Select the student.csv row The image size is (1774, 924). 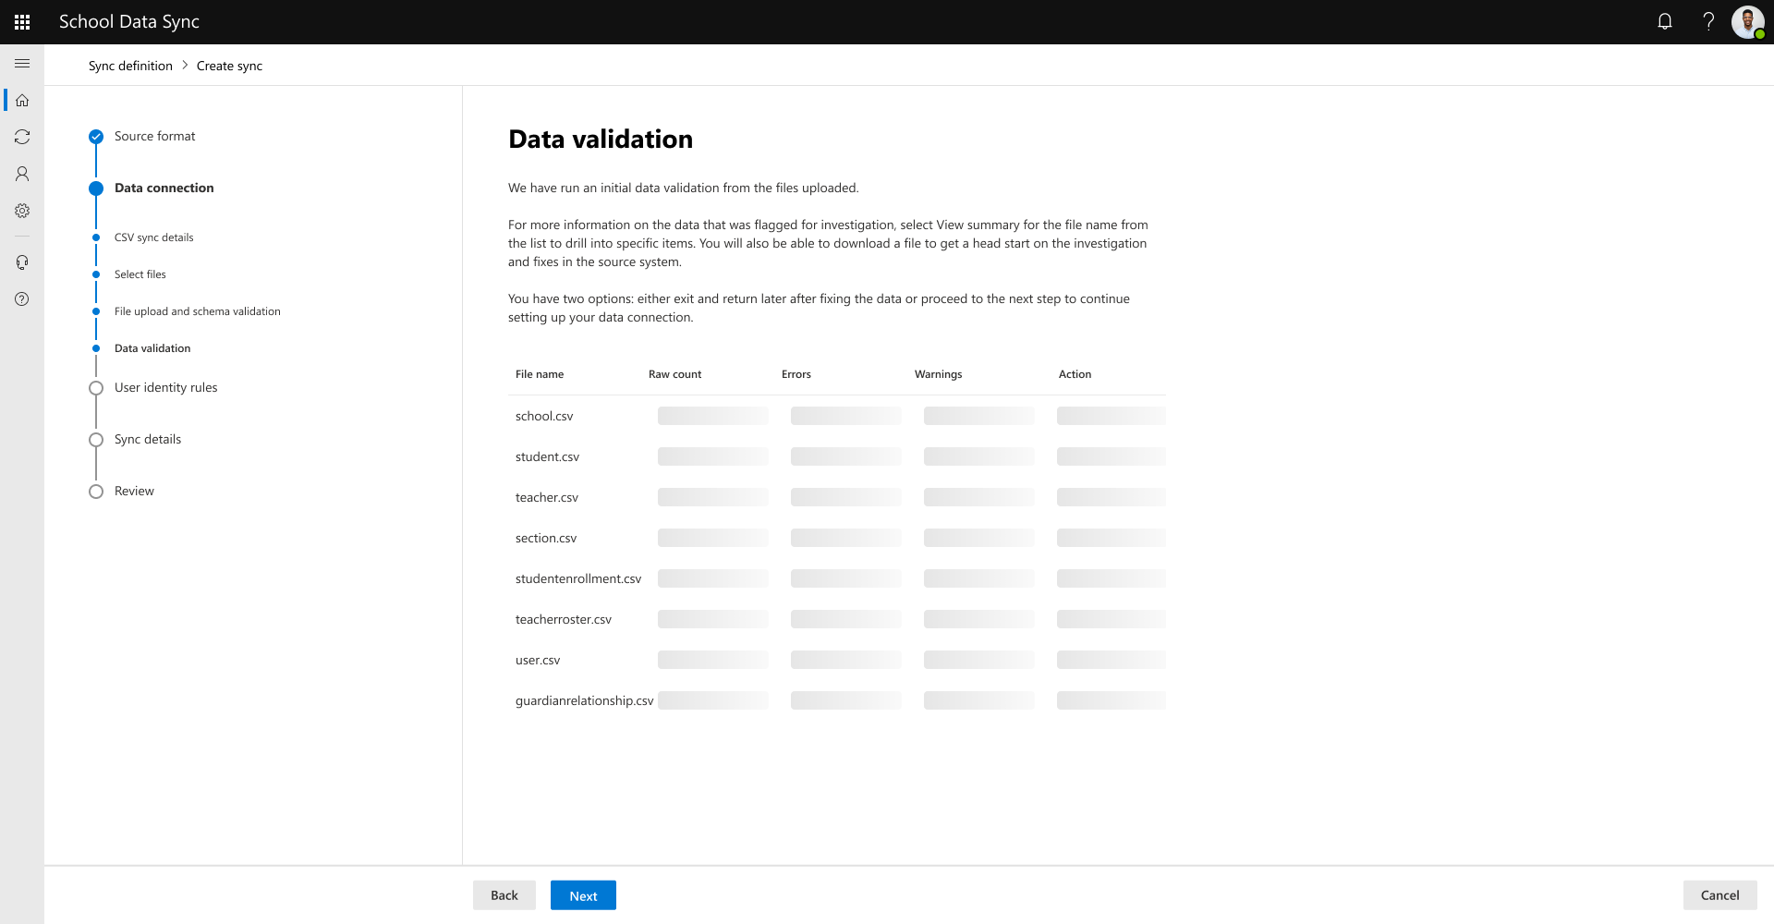[x=837, y=456]
